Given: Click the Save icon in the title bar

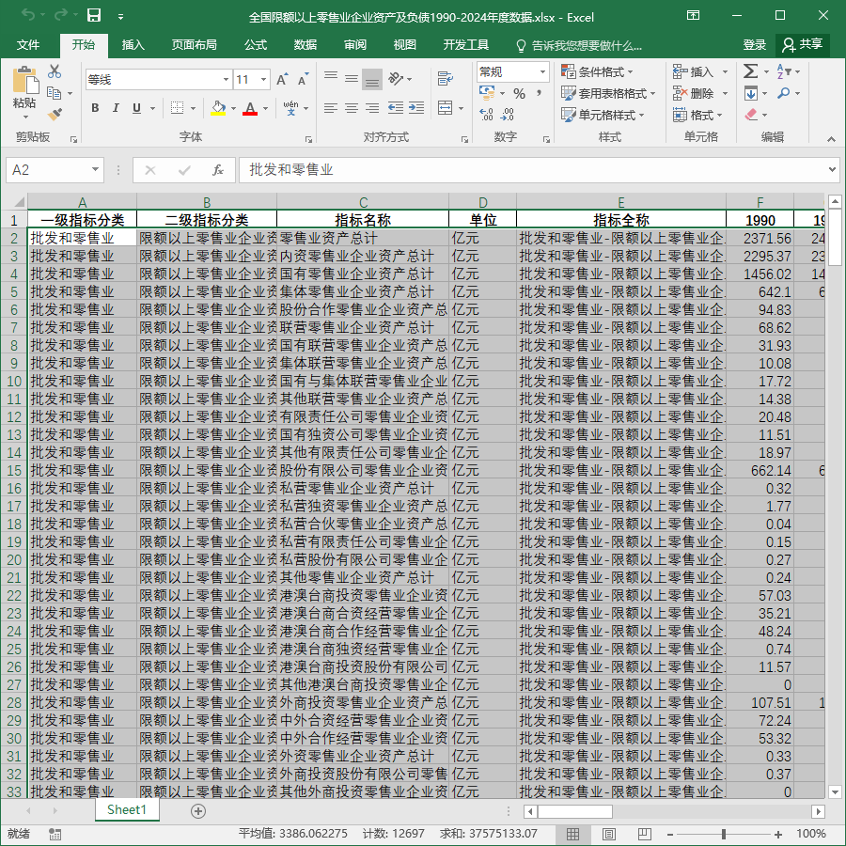Looking at the screenshot, I should click(x=94, y=15).
